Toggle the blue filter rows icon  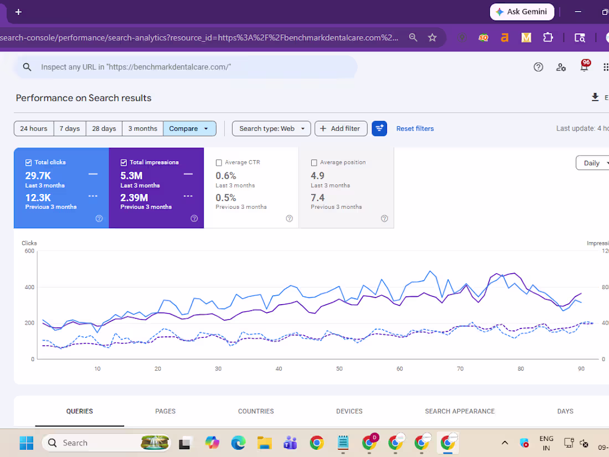click(x=379, y=129)
